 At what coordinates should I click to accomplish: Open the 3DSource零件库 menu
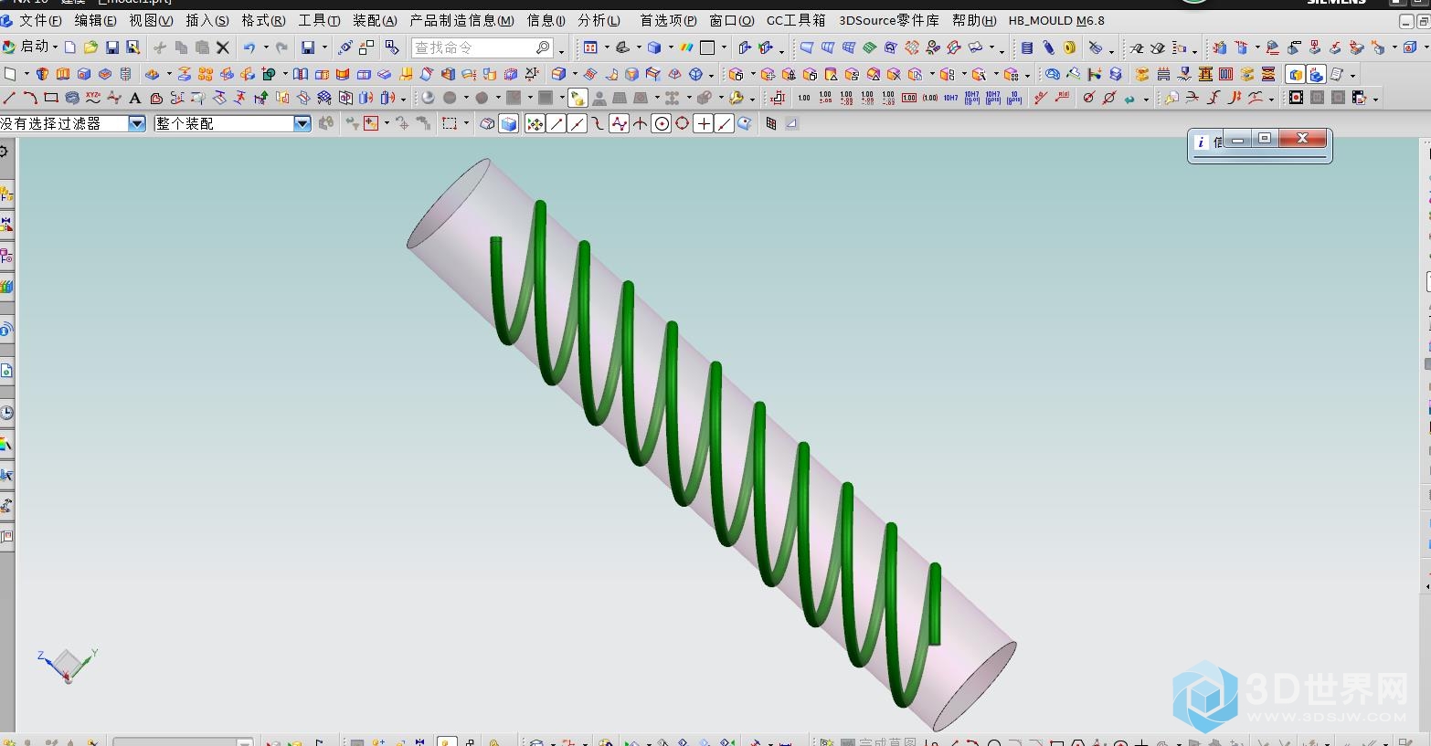888,20
